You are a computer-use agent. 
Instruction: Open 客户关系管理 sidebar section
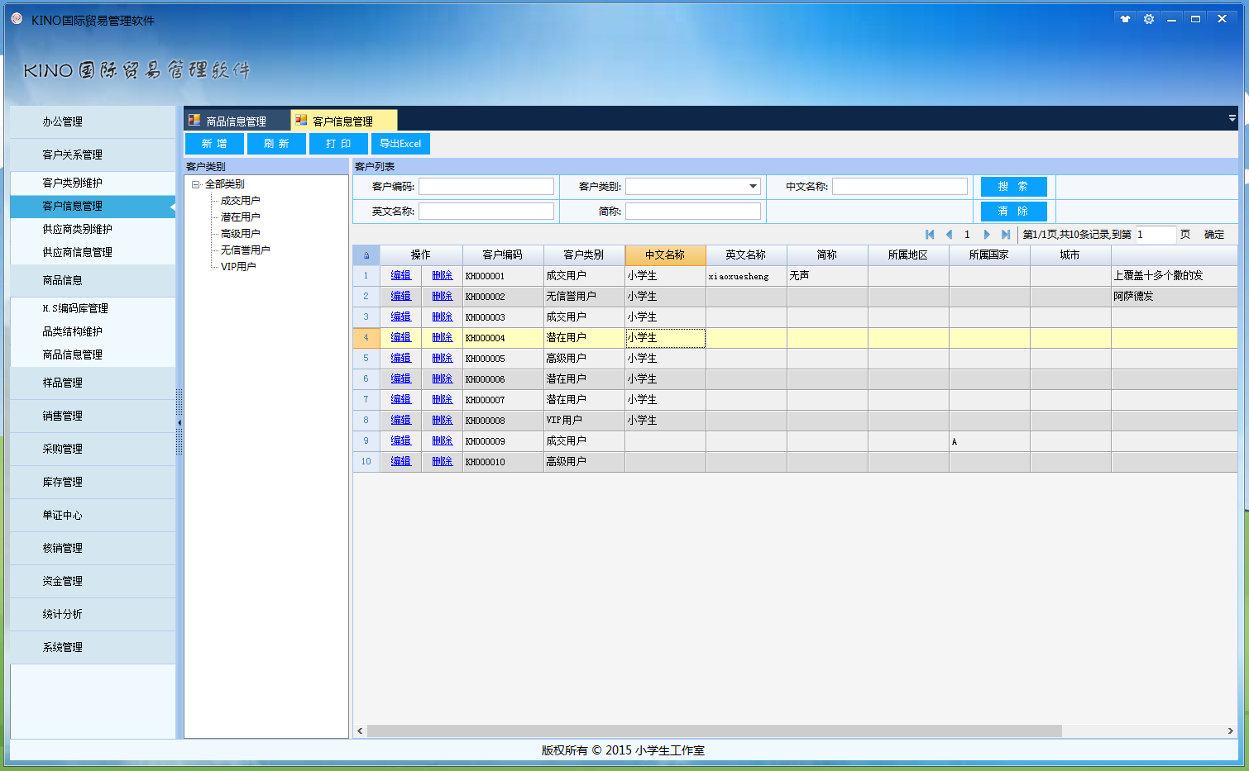(93, 155)
